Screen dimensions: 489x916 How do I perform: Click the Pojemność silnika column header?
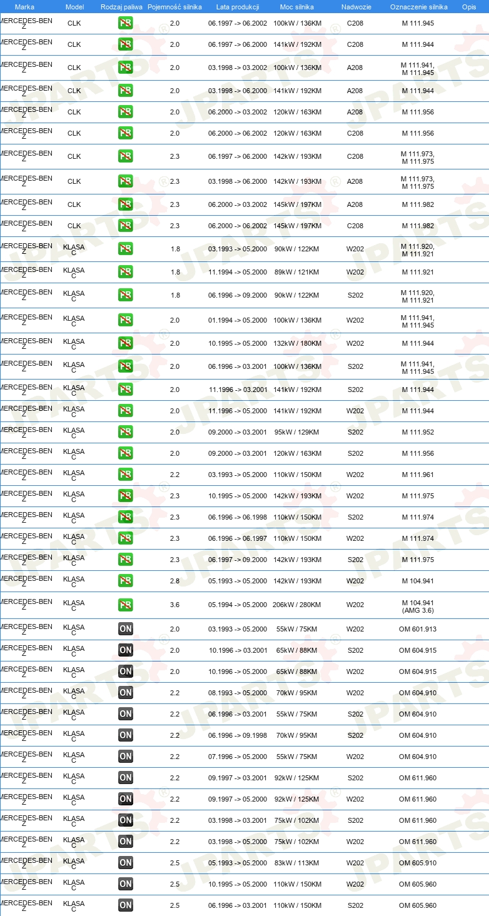coord(174,7)
